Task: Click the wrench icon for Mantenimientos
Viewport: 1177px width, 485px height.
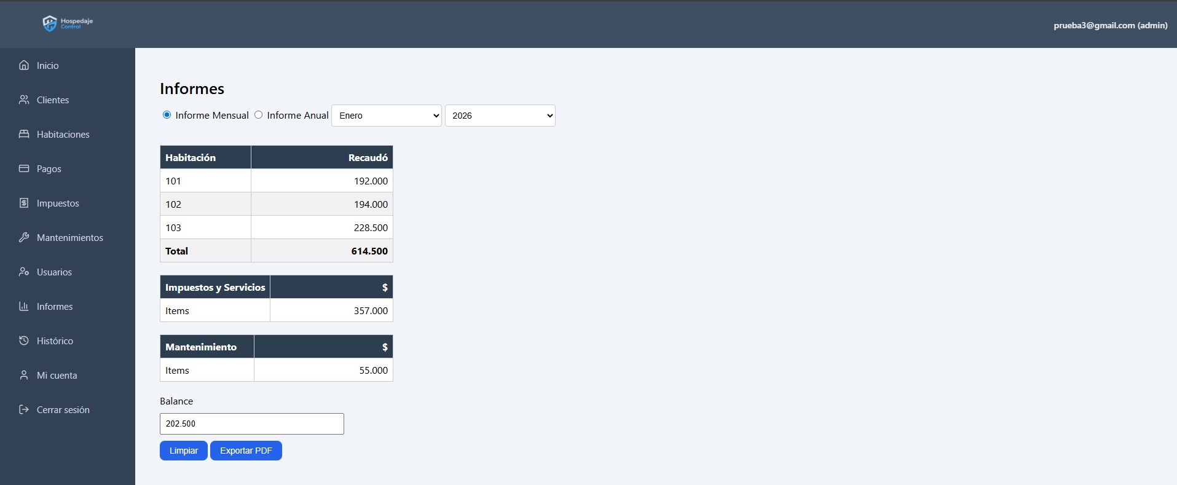Action: tap(24, 237)
